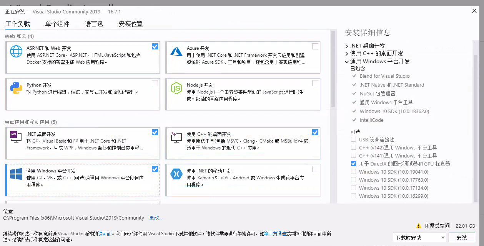Check the Azure 开发 workload checkbox
The width and height of the screenshot is (484, 246).
tap(315, 46)
